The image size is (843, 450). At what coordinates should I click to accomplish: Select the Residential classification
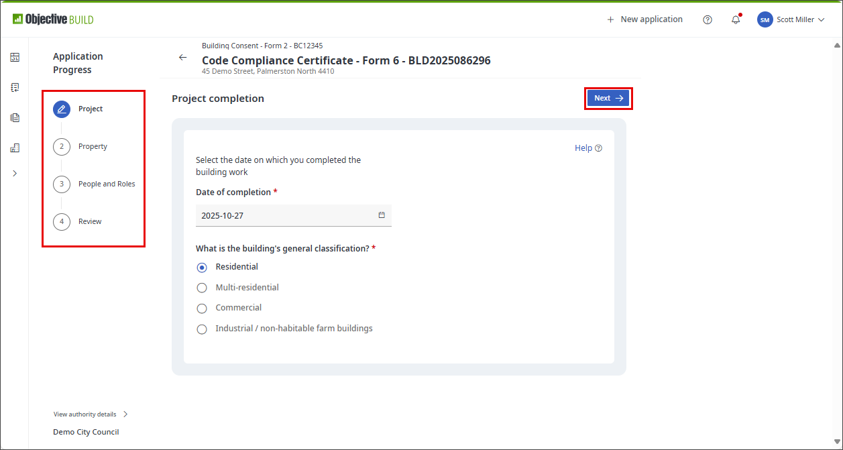[x=202, y=267]
